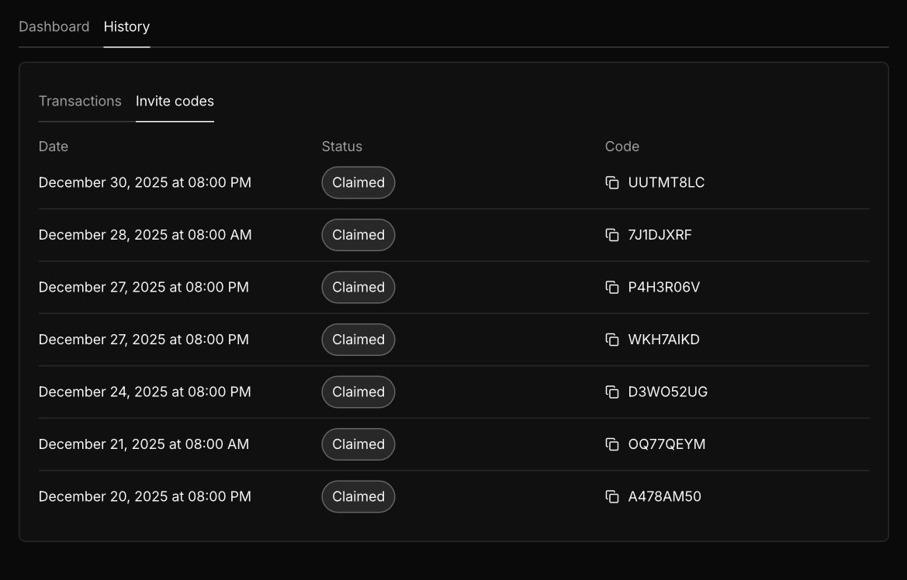Click the code text WKH7AIKD

(664, 340)
